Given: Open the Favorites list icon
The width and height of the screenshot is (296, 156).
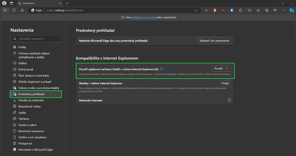Looking at the screenshot, I should (258, 10).
